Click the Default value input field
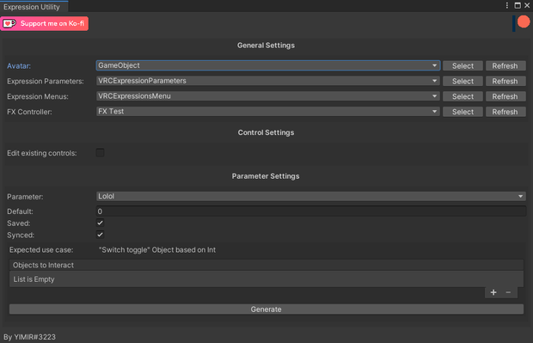The image size is (533, 343). click(x=311, y=211)
